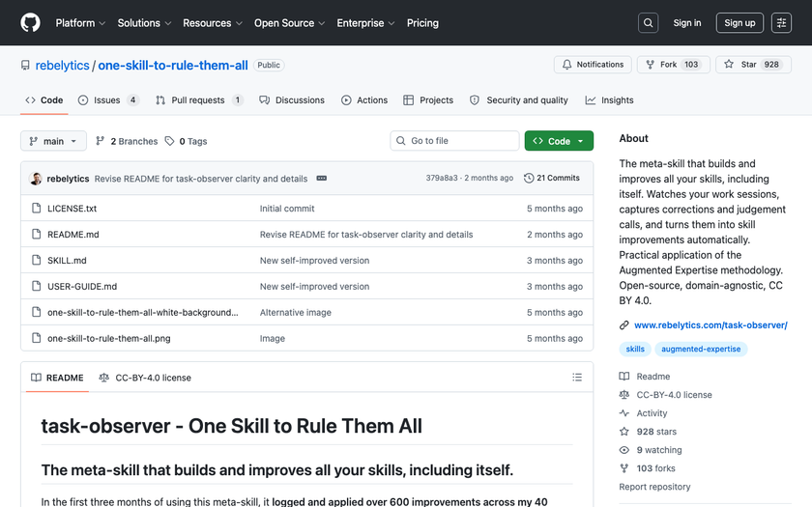Viewport: 812px width, 507px height.
Task: Open Notifications bell button
Action: (x=593, y=65)
